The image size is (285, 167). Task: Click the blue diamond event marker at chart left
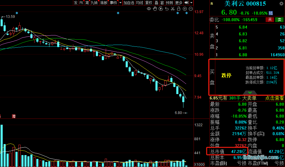pyautogui.click(x=17, y=13)
